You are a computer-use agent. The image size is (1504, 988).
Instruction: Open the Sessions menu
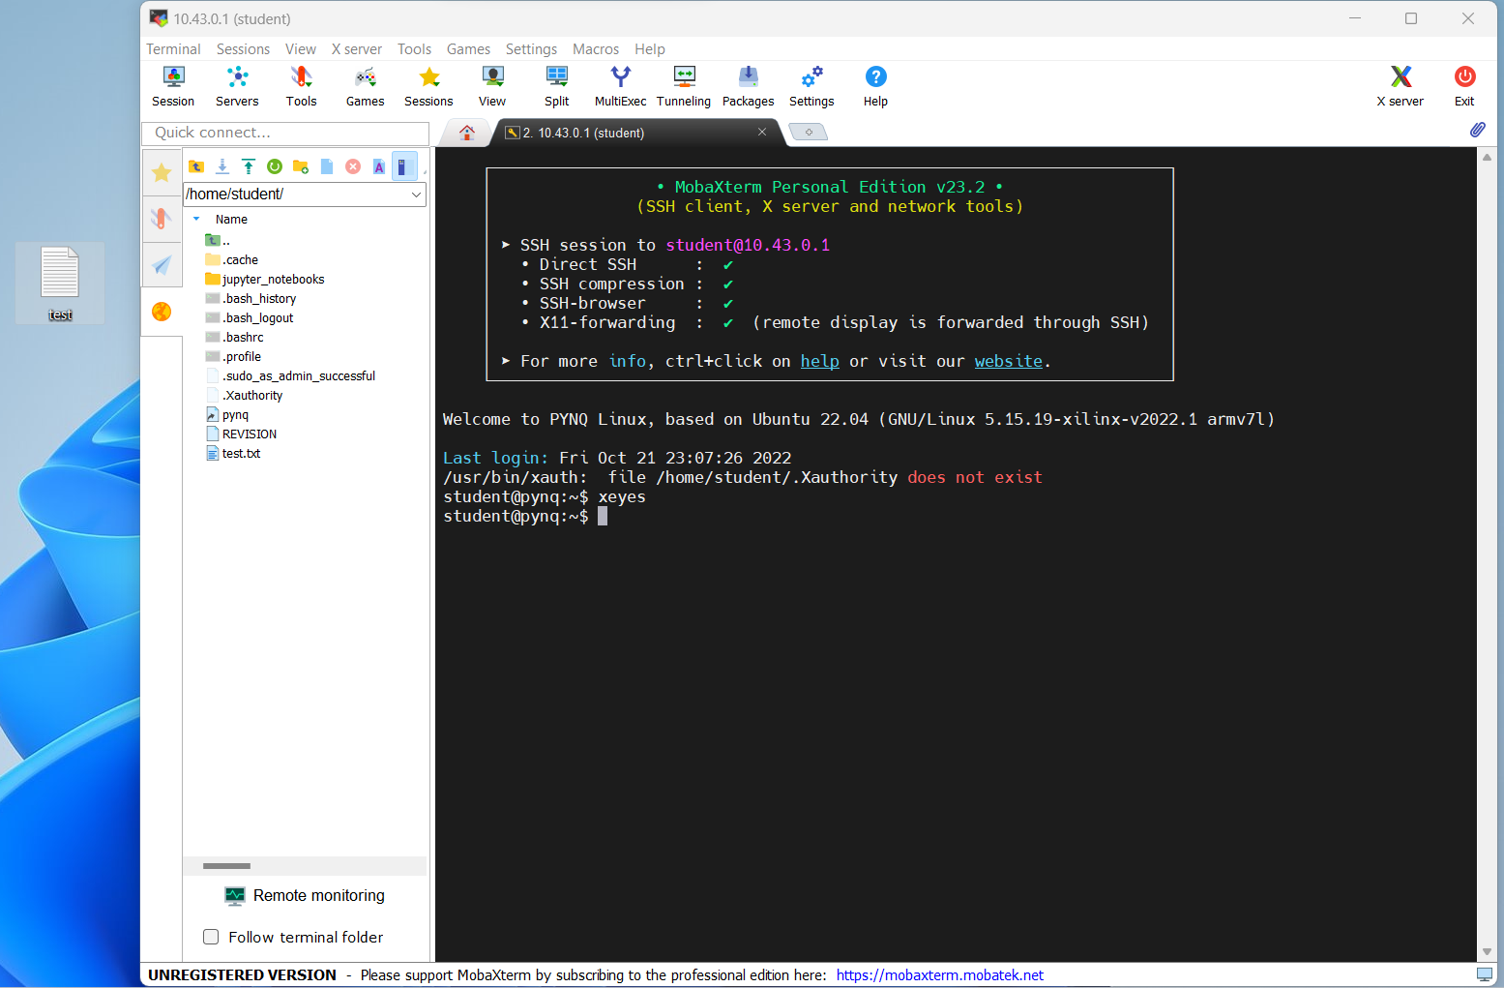[x=243, y=49]
